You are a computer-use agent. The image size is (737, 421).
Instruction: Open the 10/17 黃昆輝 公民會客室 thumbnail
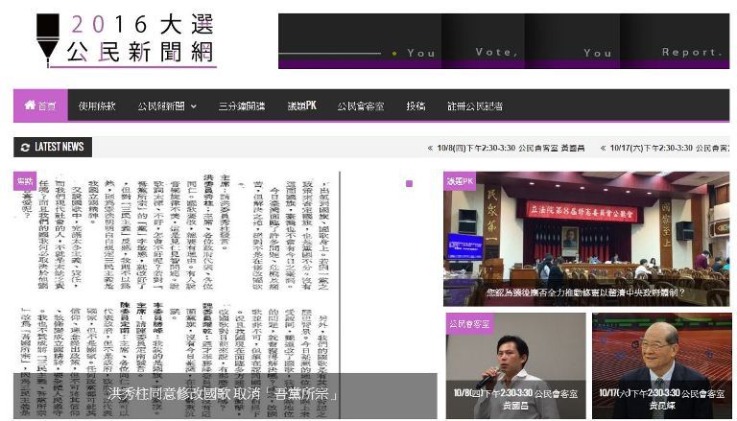coord(660,364)
